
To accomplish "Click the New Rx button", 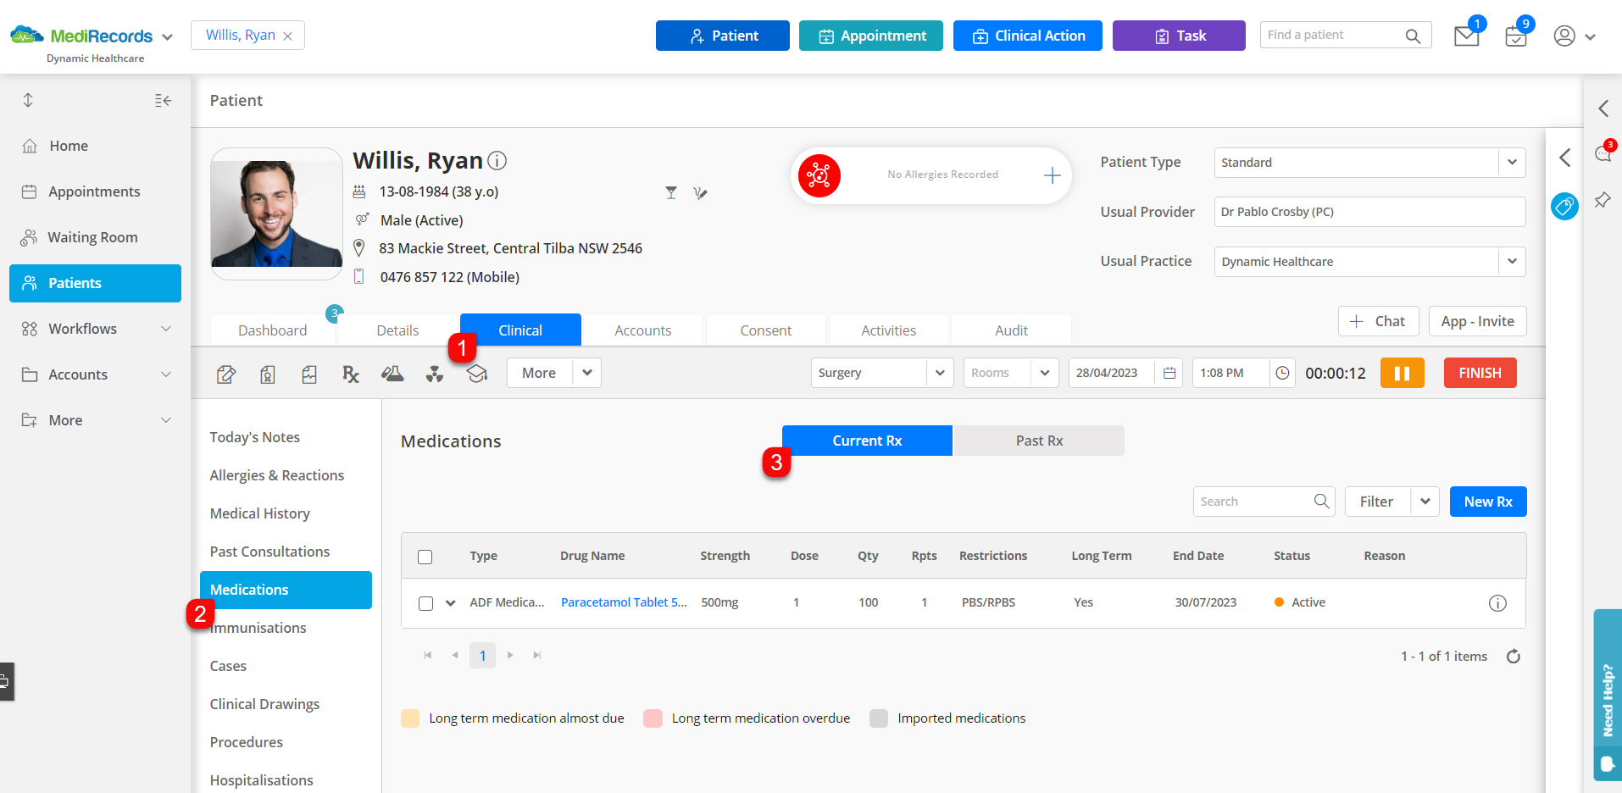I will 1488,502.
